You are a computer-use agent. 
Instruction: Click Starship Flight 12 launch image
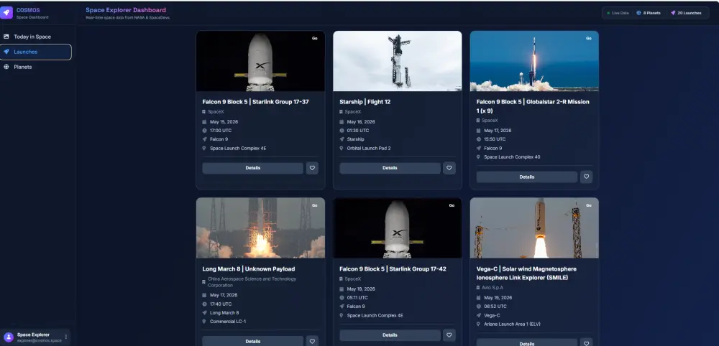pos(397,61)
